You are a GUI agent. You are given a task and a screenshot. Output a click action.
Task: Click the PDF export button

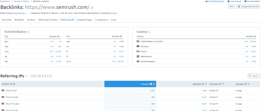tap(231, 7)
